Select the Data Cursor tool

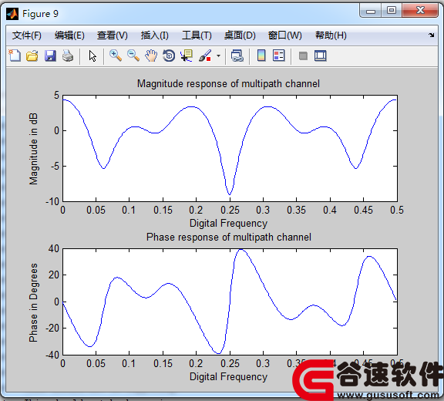pyautogui.click(x=187, y=56)
